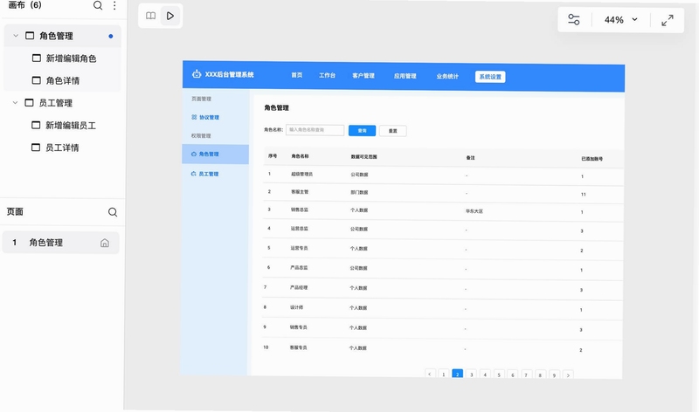Open the 应用管理 nav tab

[x=405, y=76]
